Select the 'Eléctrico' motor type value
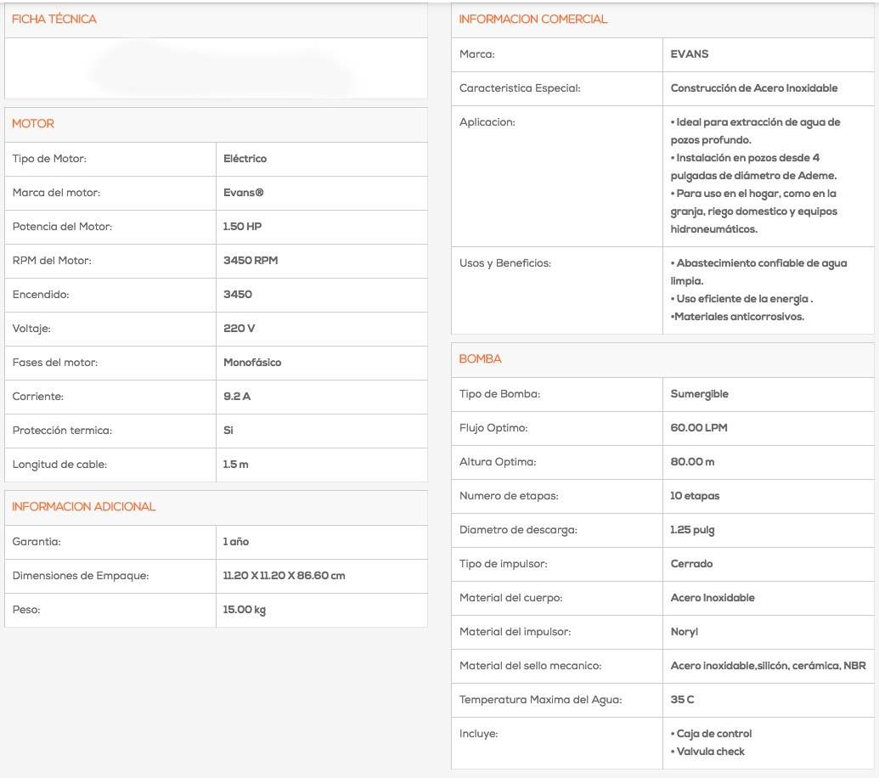Screen dimensions: 879x778 (245, 159)
